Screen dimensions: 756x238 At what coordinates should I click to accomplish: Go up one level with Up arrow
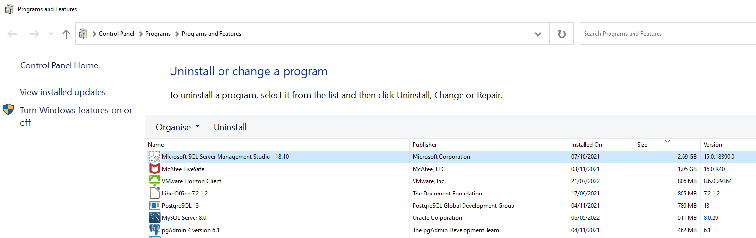[x=66, y=34]
